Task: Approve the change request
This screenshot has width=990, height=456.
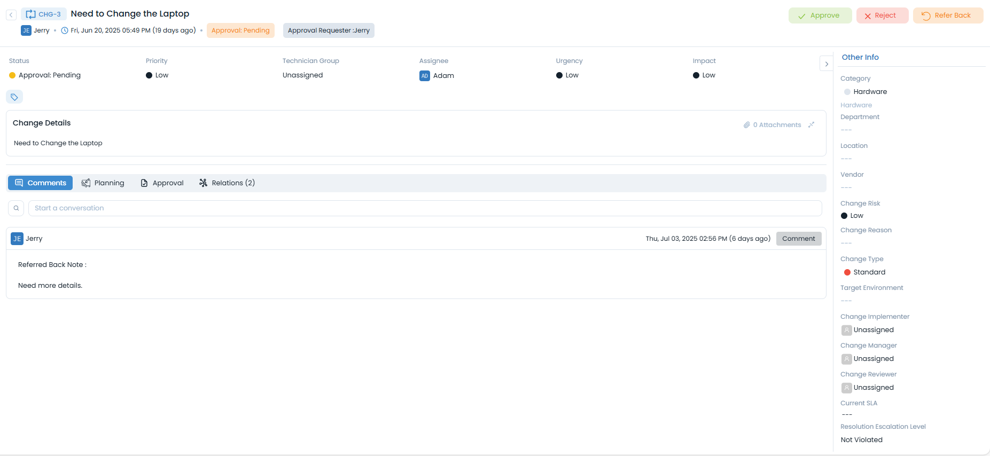Action: [x=820, y=15]
